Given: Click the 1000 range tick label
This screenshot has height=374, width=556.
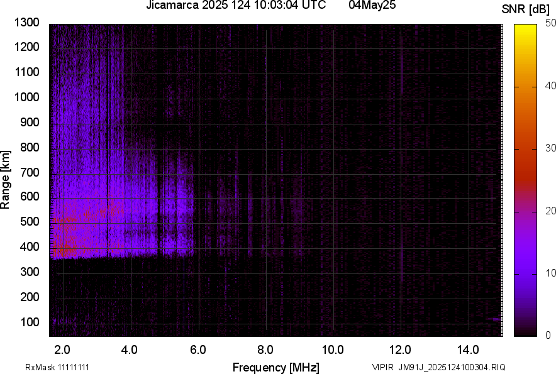Looking at the screenshot, I should tap(26, 97).
